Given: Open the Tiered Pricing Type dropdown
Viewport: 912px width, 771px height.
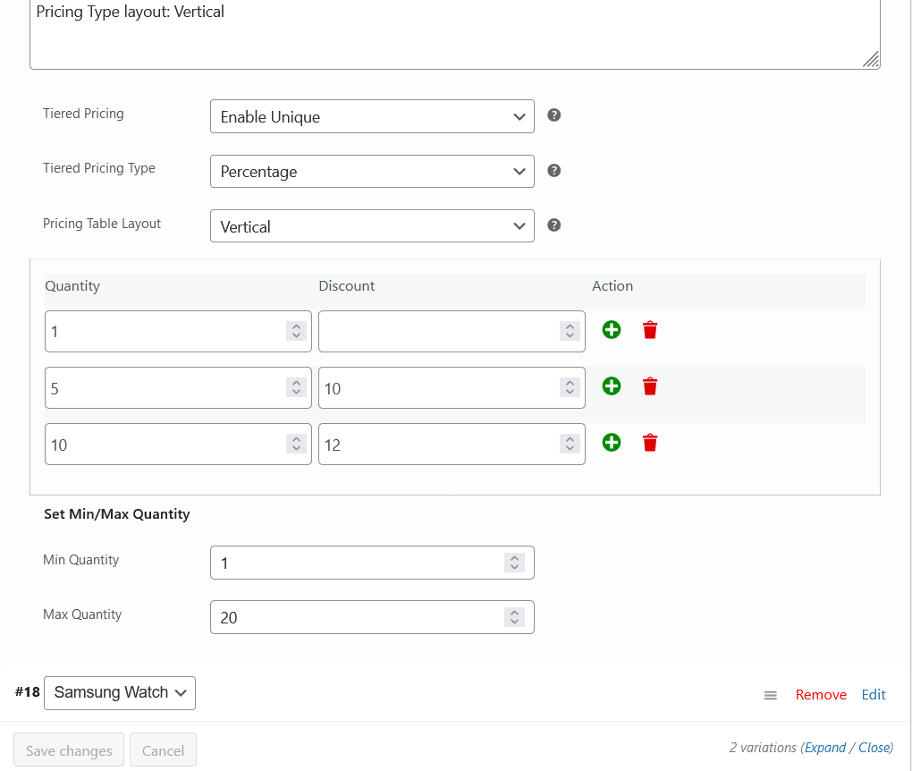Looking at the screenshot, I should pyautogui.click(x=372, y=172).
